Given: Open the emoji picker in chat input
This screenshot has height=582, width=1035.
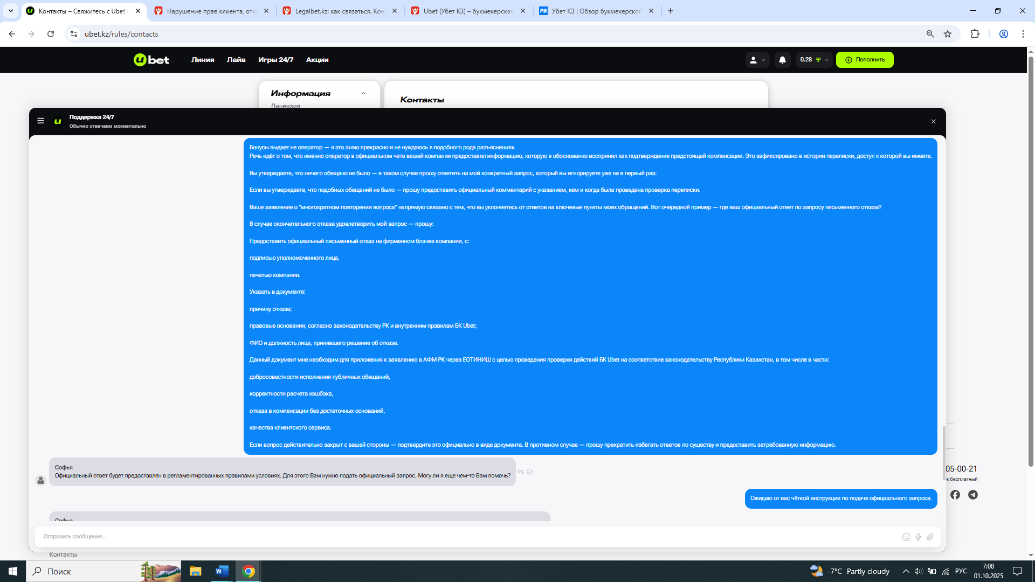Looking at the screenshot, I should (906, 537).
